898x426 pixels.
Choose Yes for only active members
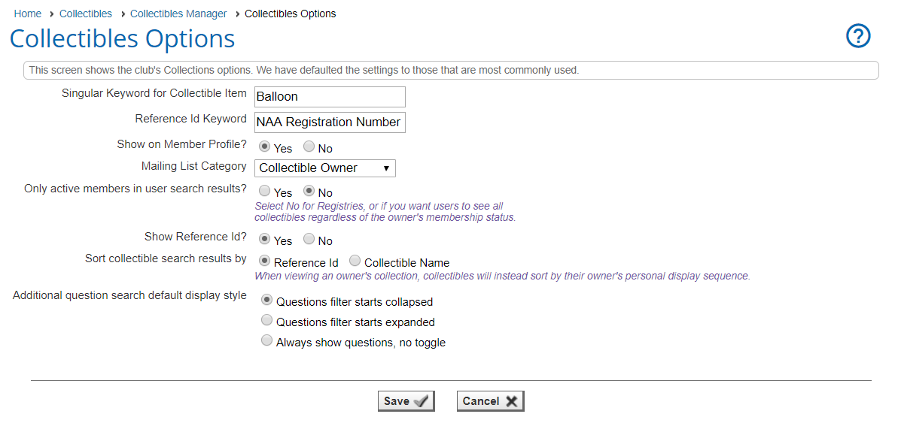pyautogui.click(x=265, y=192)
